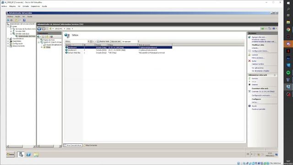293x165 pixels.
Task: Click the Detener stop icon
Action: pos(250,84)
